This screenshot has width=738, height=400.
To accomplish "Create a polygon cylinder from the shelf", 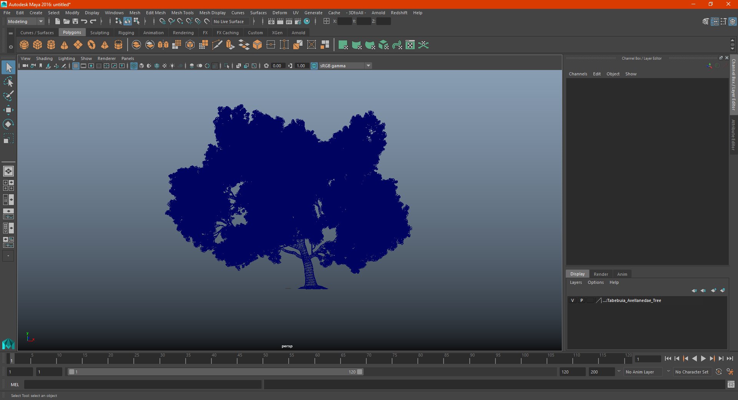I will [51, 45].
